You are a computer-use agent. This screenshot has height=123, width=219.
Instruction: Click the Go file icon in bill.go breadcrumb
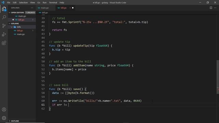40,13
